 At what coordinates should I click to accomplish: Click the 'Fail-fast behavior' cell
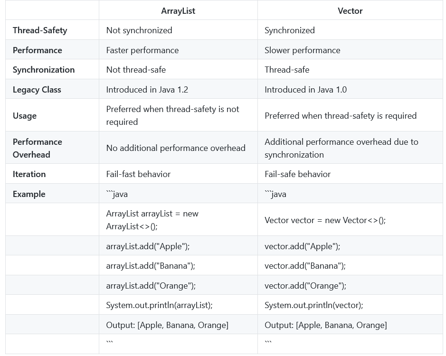pos(138,174)
